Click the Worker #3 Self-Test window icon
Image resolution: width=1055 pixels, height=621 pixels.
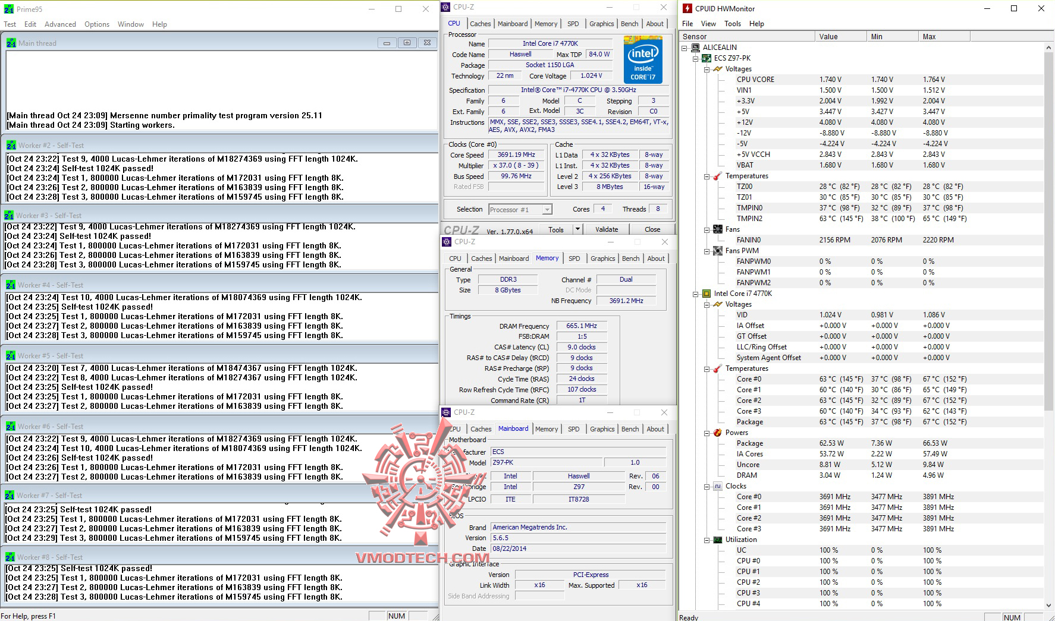9,215
